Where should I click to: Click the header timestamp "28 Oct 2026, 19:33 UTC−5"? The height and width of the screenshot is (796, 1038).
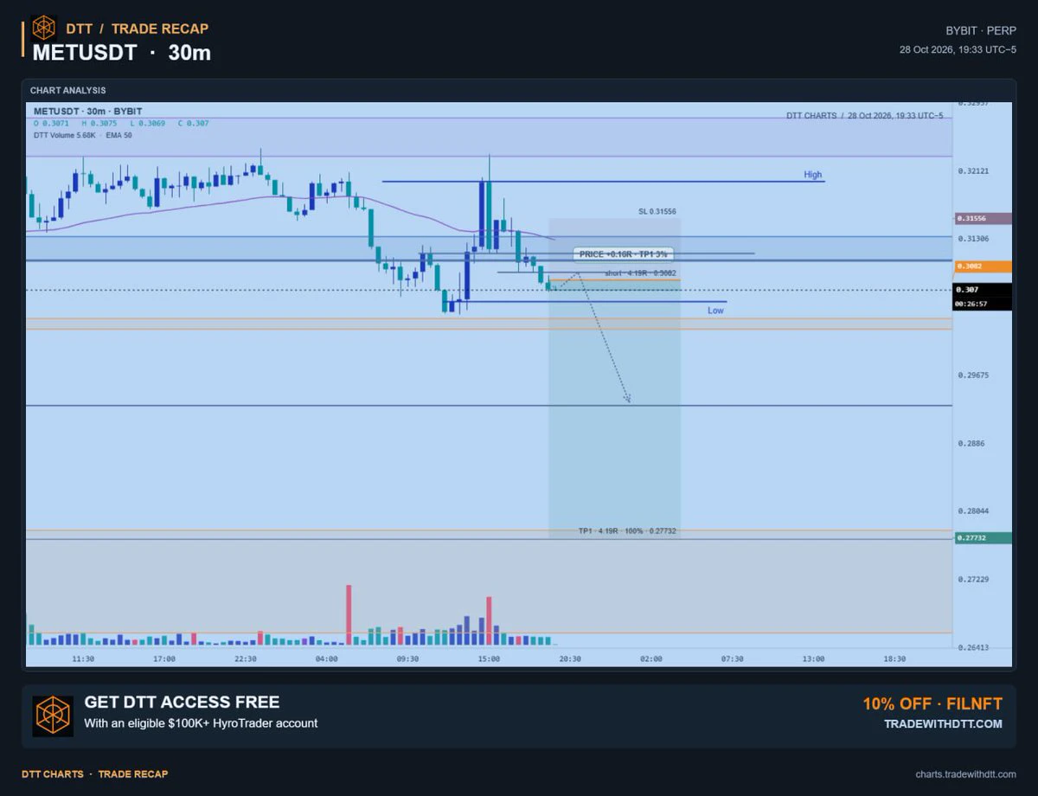point(958,49)
